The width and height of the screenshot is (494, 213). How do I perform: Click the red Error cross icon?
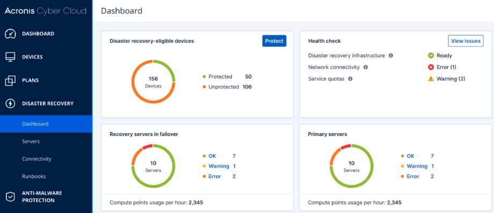(431, 67)
